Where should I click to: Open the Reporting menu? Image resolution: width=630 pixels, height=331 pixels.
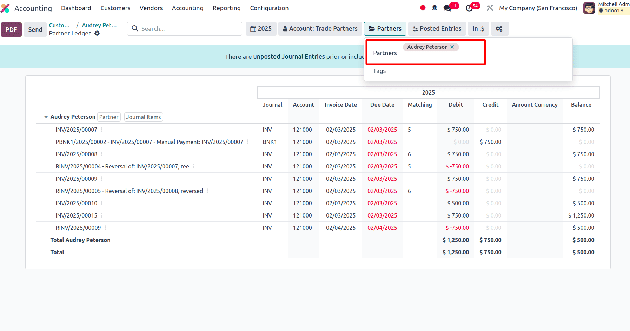tap(226, 8)
